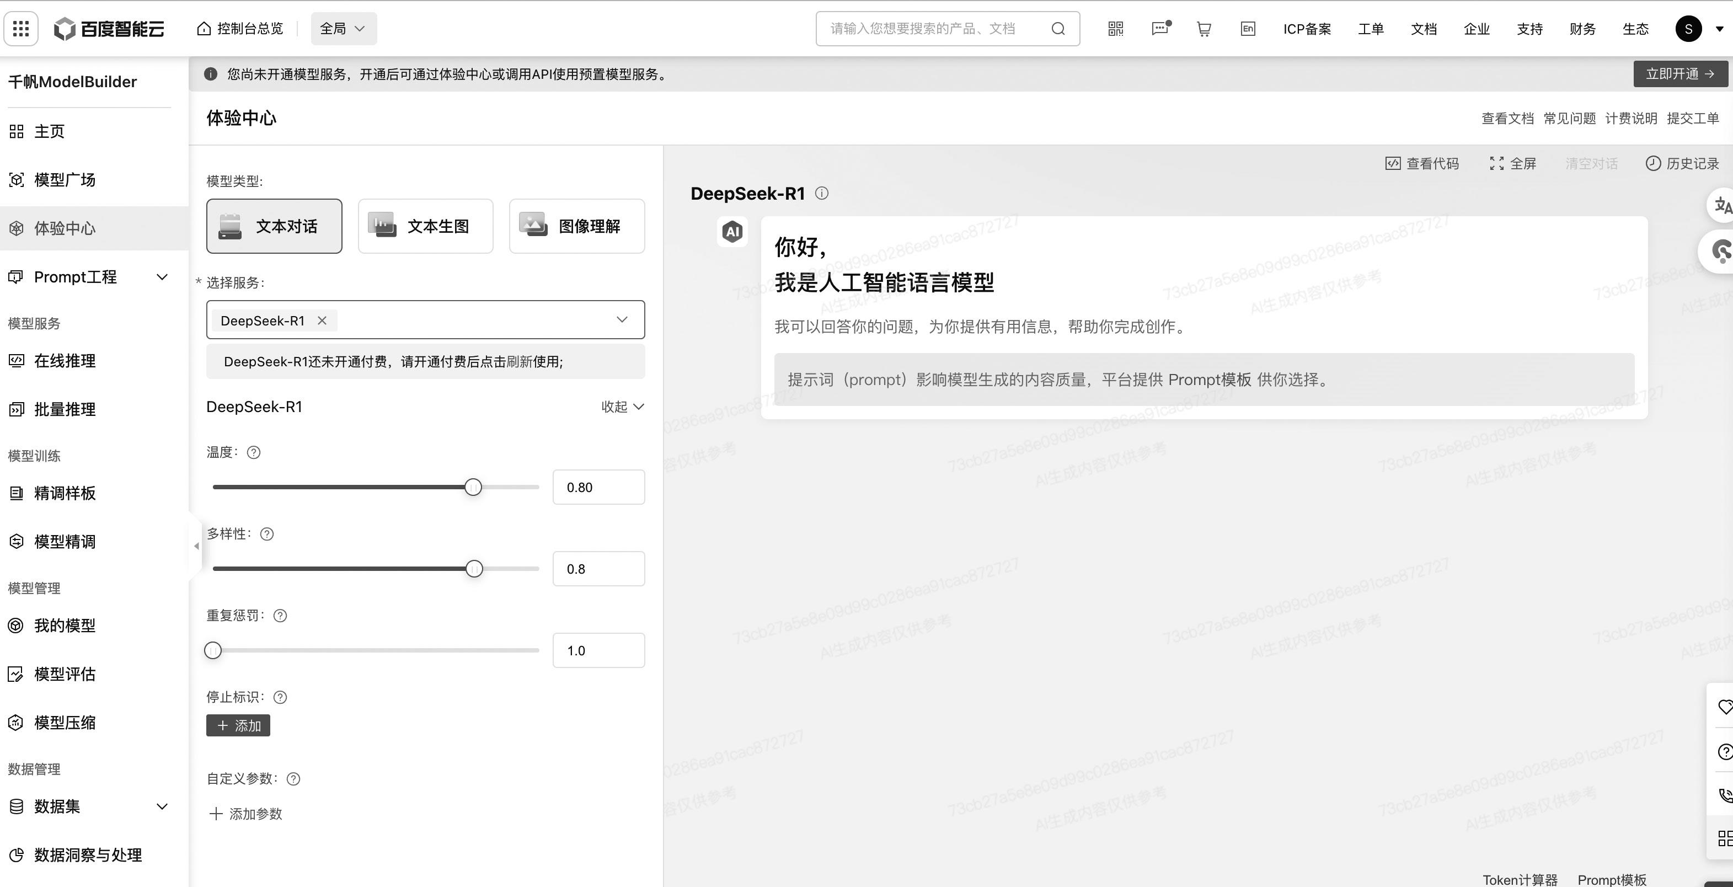Viewport: 1733px width, 887px height.
Task: Select the 图像理解 model type
Action: (576, 226)
